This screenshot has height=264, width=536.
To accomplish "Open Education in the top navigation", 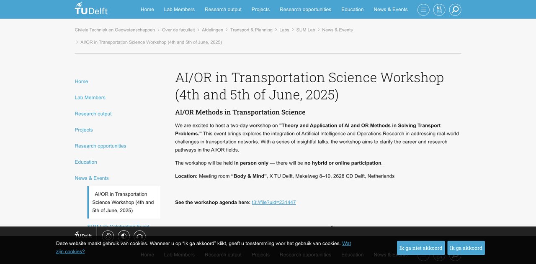I will tap(353, 9).
